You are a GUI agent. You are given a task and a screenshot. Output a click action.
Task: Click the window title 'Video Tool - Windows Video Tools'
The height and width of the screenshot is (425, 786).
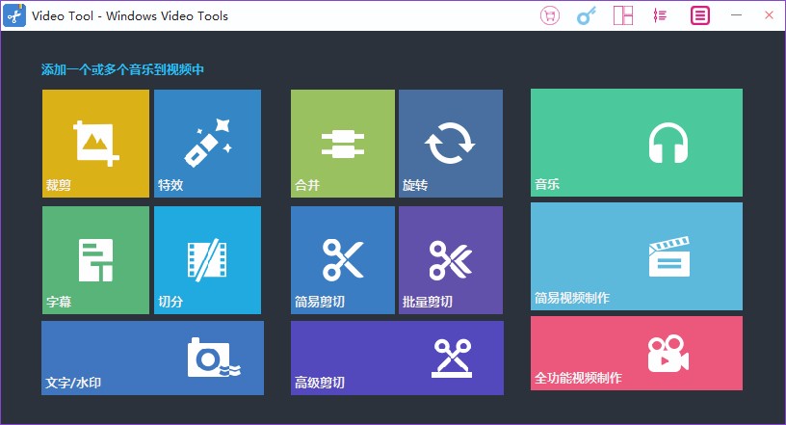pos(130,16)
